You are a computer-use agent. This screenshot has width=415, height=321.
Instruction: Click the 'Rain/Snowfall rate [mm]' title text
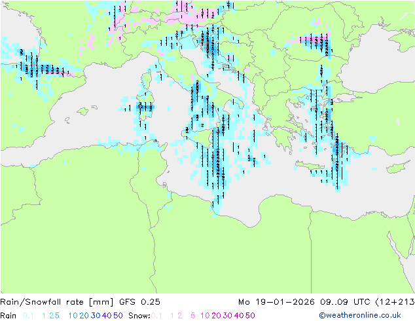(57, 302)
